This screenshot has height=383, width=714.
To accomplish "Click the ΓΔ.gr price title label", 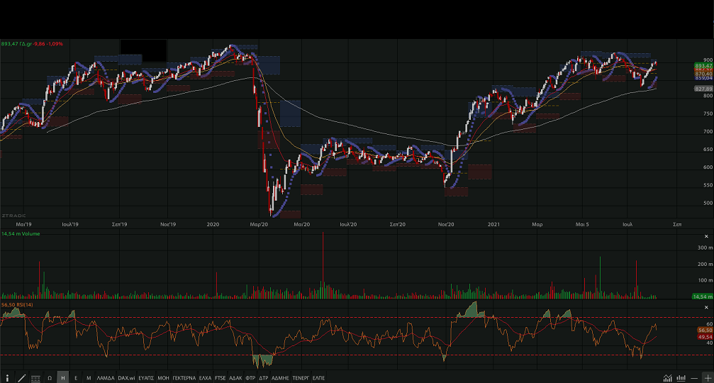I will (32, 43).
